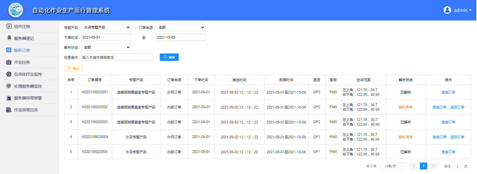477x174 pixels.
Task: Click the admin user avatar icon
Action: point(447,10)
